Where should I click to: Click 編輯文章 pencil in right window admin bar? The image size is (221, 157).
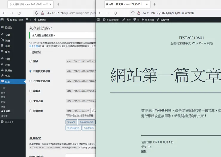click(x=163, y=20)
